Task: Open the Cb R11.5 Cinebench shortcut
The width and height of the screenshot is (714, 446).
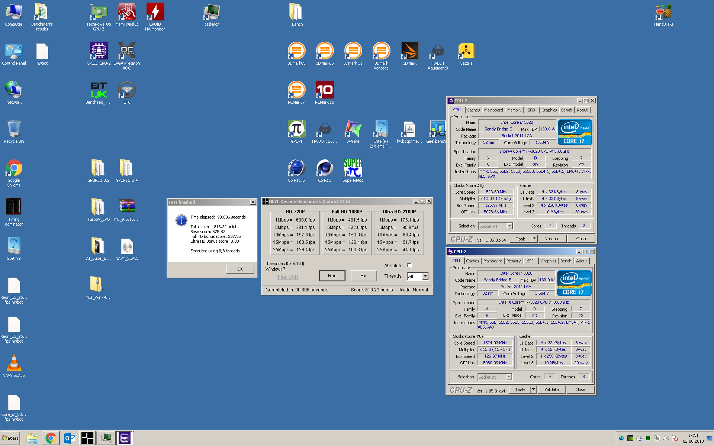Action: [x=296, y=171]
